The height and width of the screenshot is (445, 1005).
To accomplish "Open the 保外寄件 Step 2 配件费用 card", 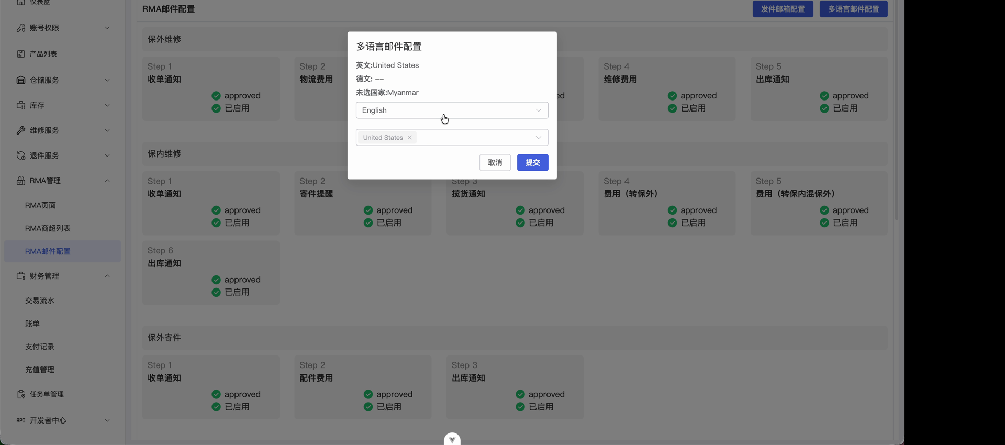I will tap(363, 387).
